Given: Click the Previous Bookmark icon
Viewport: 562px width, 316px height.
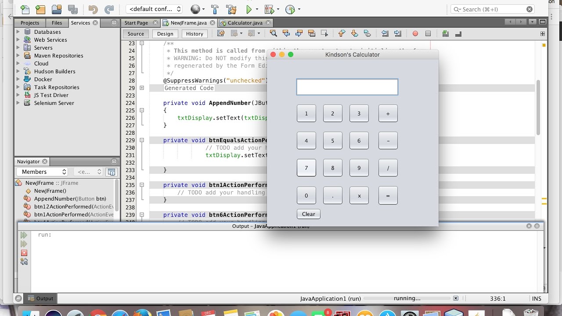Looking at the screenshot, I should click(x=342, y=33).
